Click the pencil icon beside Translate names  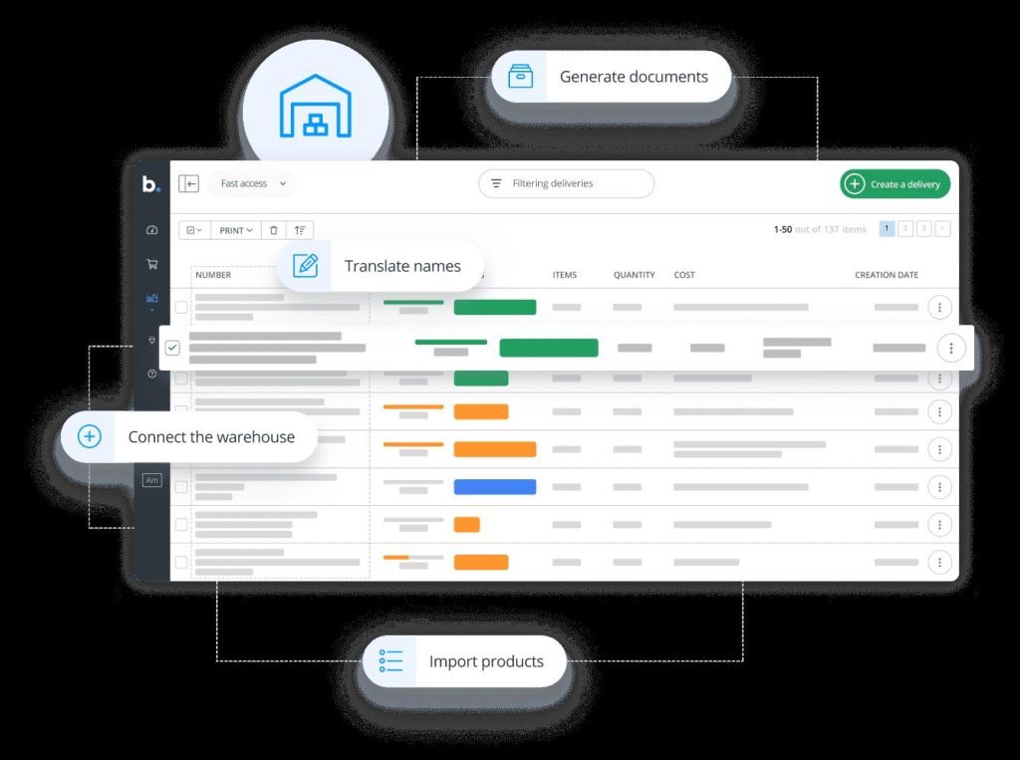pos(305,266)
